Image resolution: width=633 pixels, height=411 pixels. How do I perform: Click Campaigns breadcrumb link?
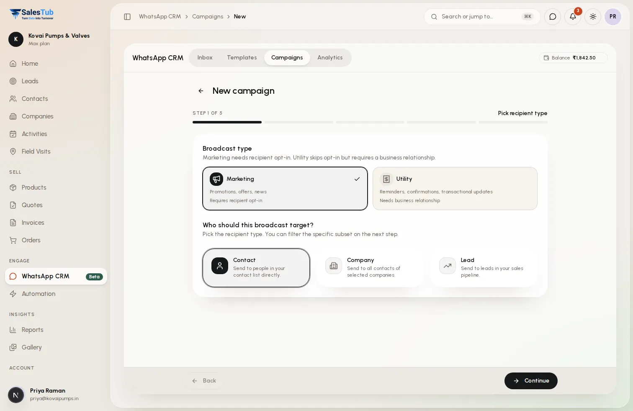208,17
